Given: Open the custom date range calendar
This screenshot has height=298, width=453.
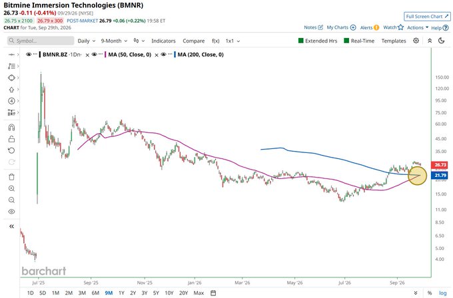Looking at the screenshot, I should tap(213, 293).
